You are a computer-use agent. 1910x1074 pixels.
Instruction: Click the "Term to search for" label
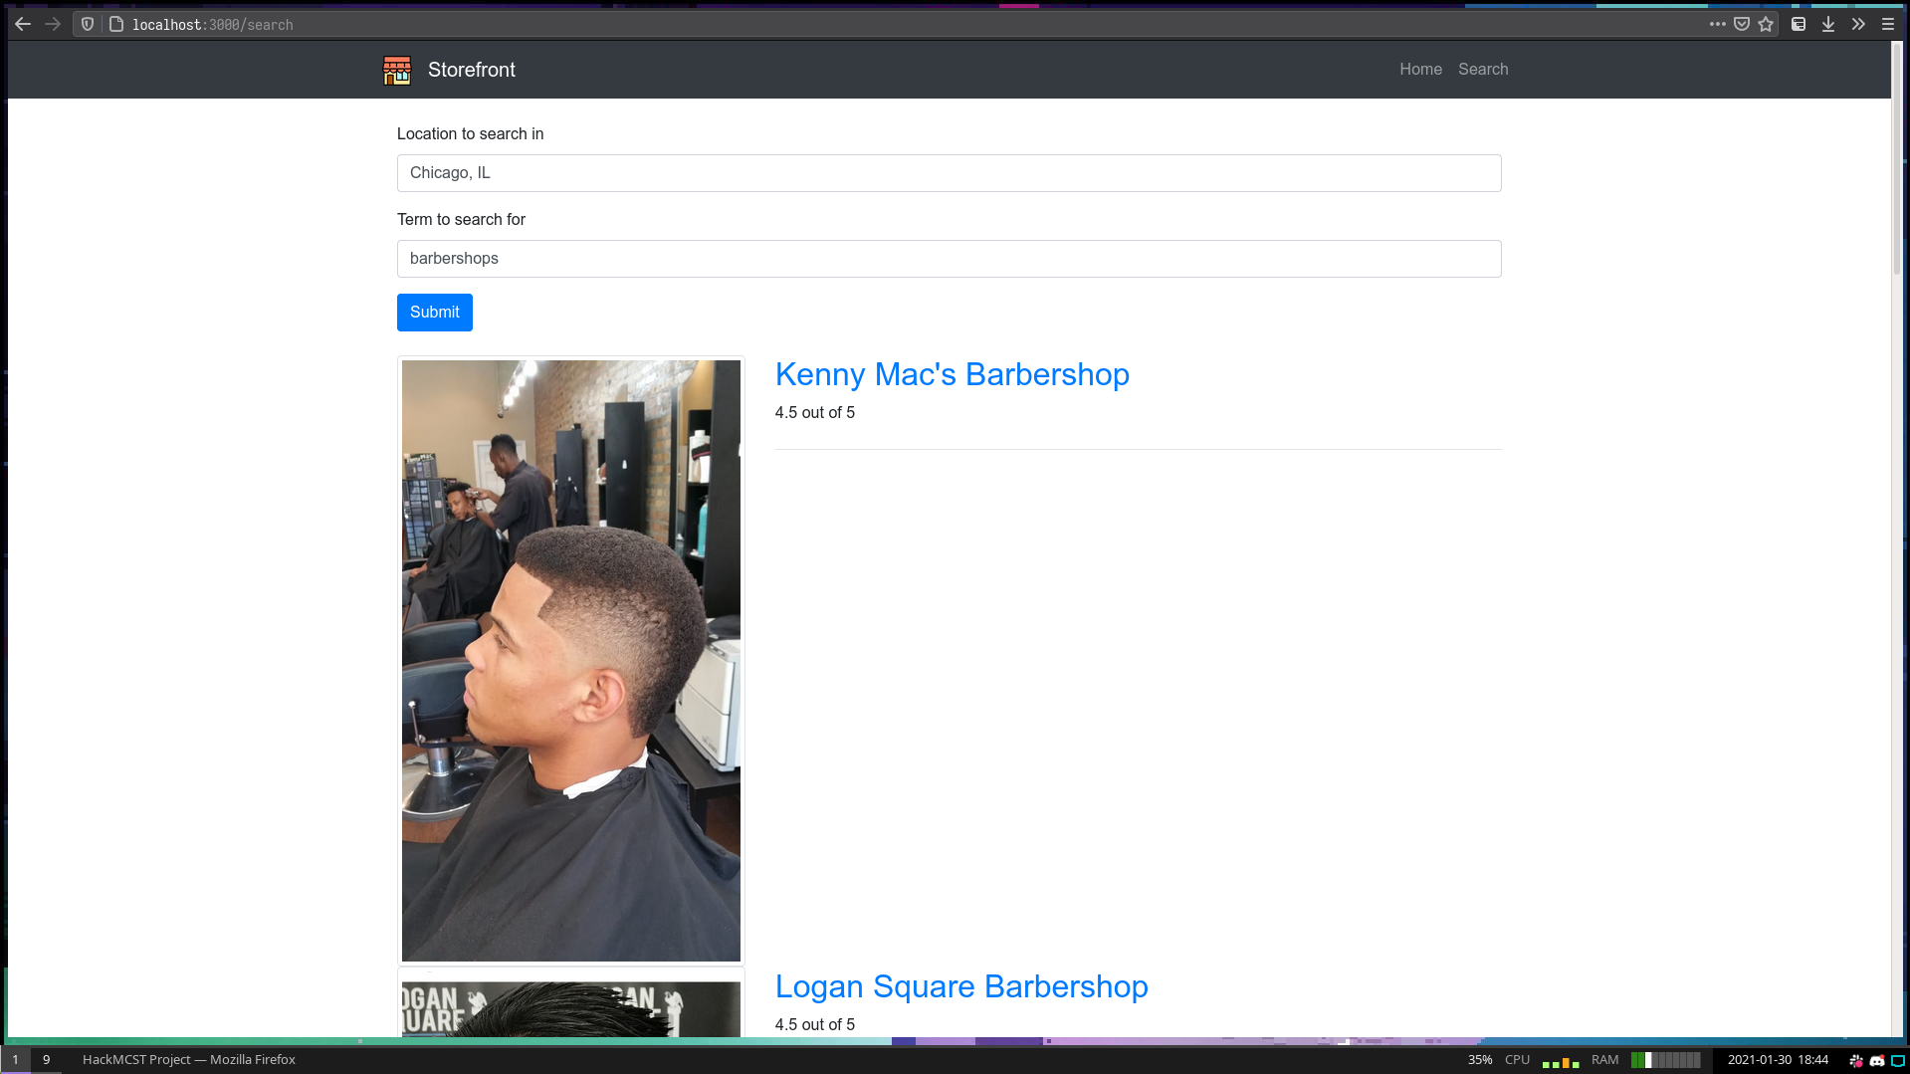(461, 220)
